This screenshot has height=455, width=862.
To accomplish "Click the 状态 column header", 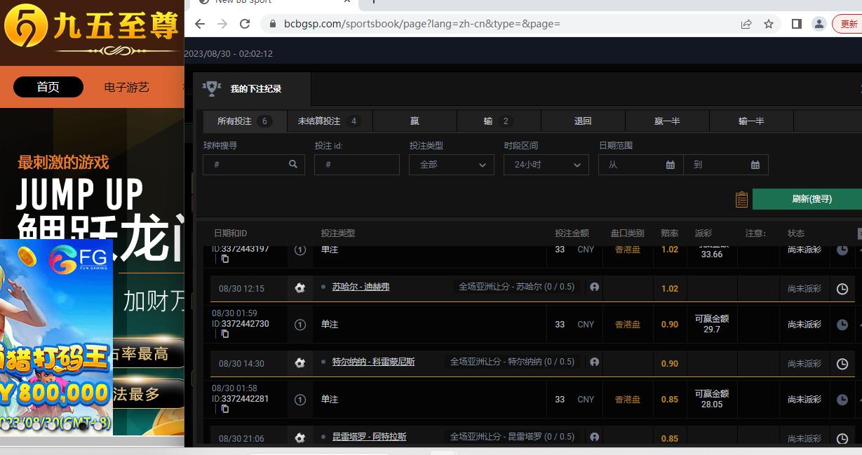I will pyautogui.click(x=796, y=233).
